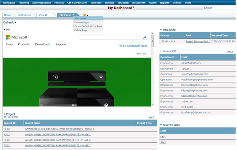Click More link in the records section
The width and height of the screenshot is (237, 150).
coord(230,51)
